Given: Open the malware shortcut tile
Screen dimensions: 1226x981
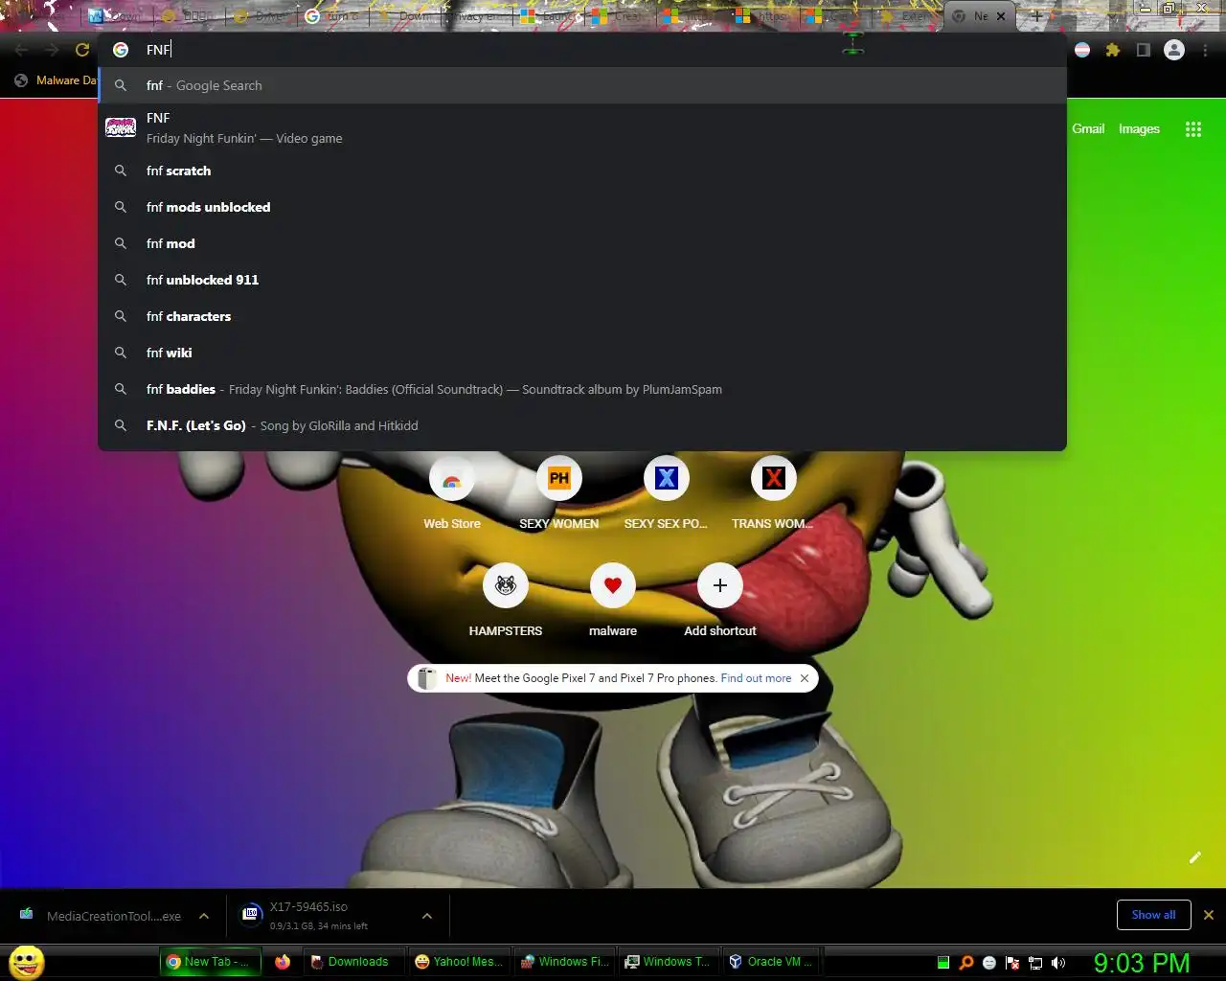Looking at the screenshot, I should point(613,602).
